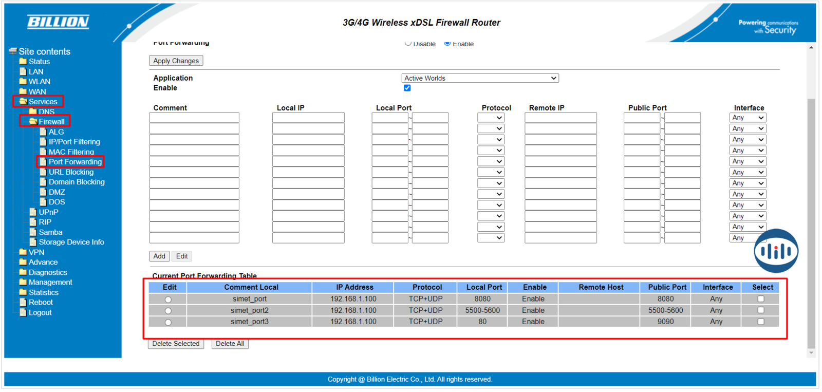Click the Services folder icon
The width and height of the screenshot is (822, 392).
pos(23,101)
